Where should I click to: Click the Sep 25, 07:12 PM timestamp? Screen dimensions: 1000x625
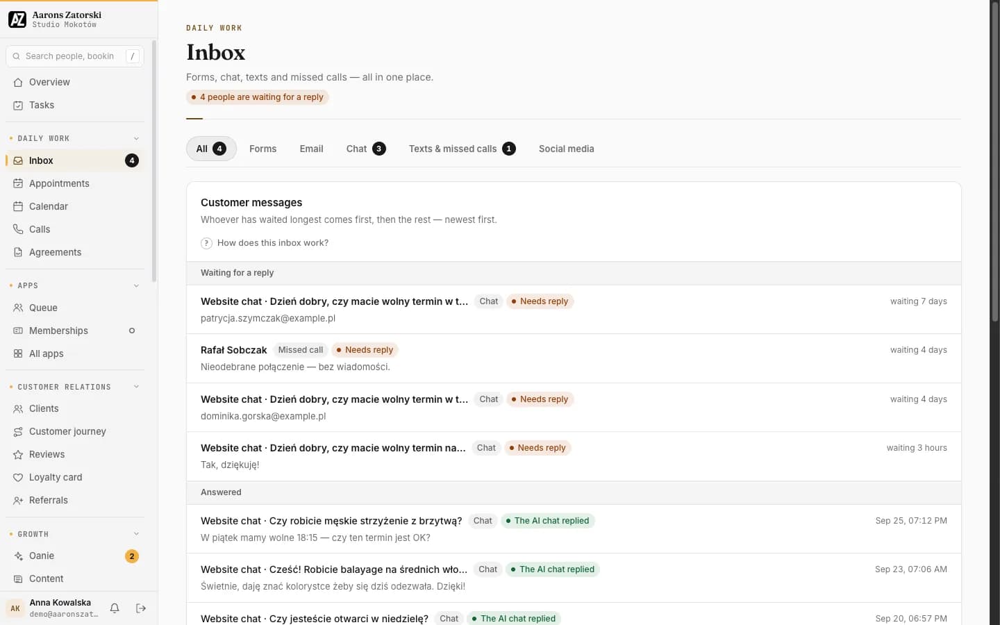(x=911, y=521)
